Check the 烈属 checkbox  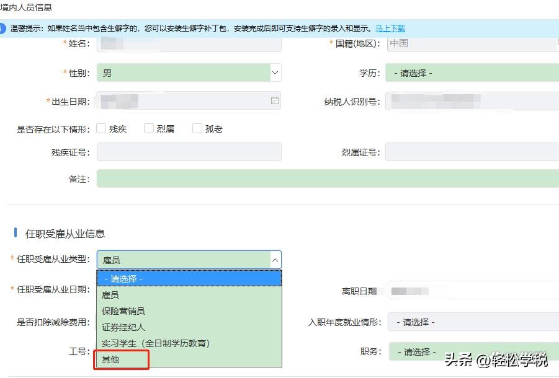(x=149, y=128)
